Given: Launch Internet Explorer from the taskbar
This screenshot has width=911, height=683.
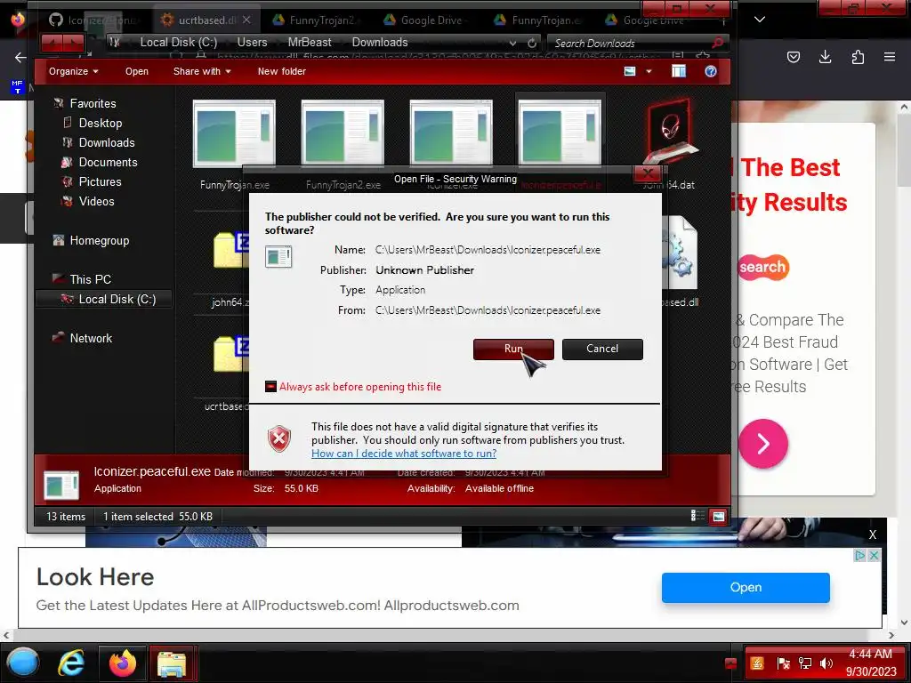Looking at the screenshot, I should click(71, 663).
